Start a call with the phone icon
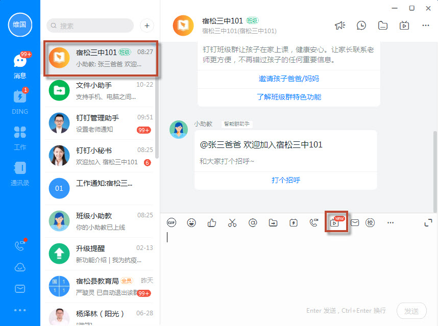 [x=314, y=223]
